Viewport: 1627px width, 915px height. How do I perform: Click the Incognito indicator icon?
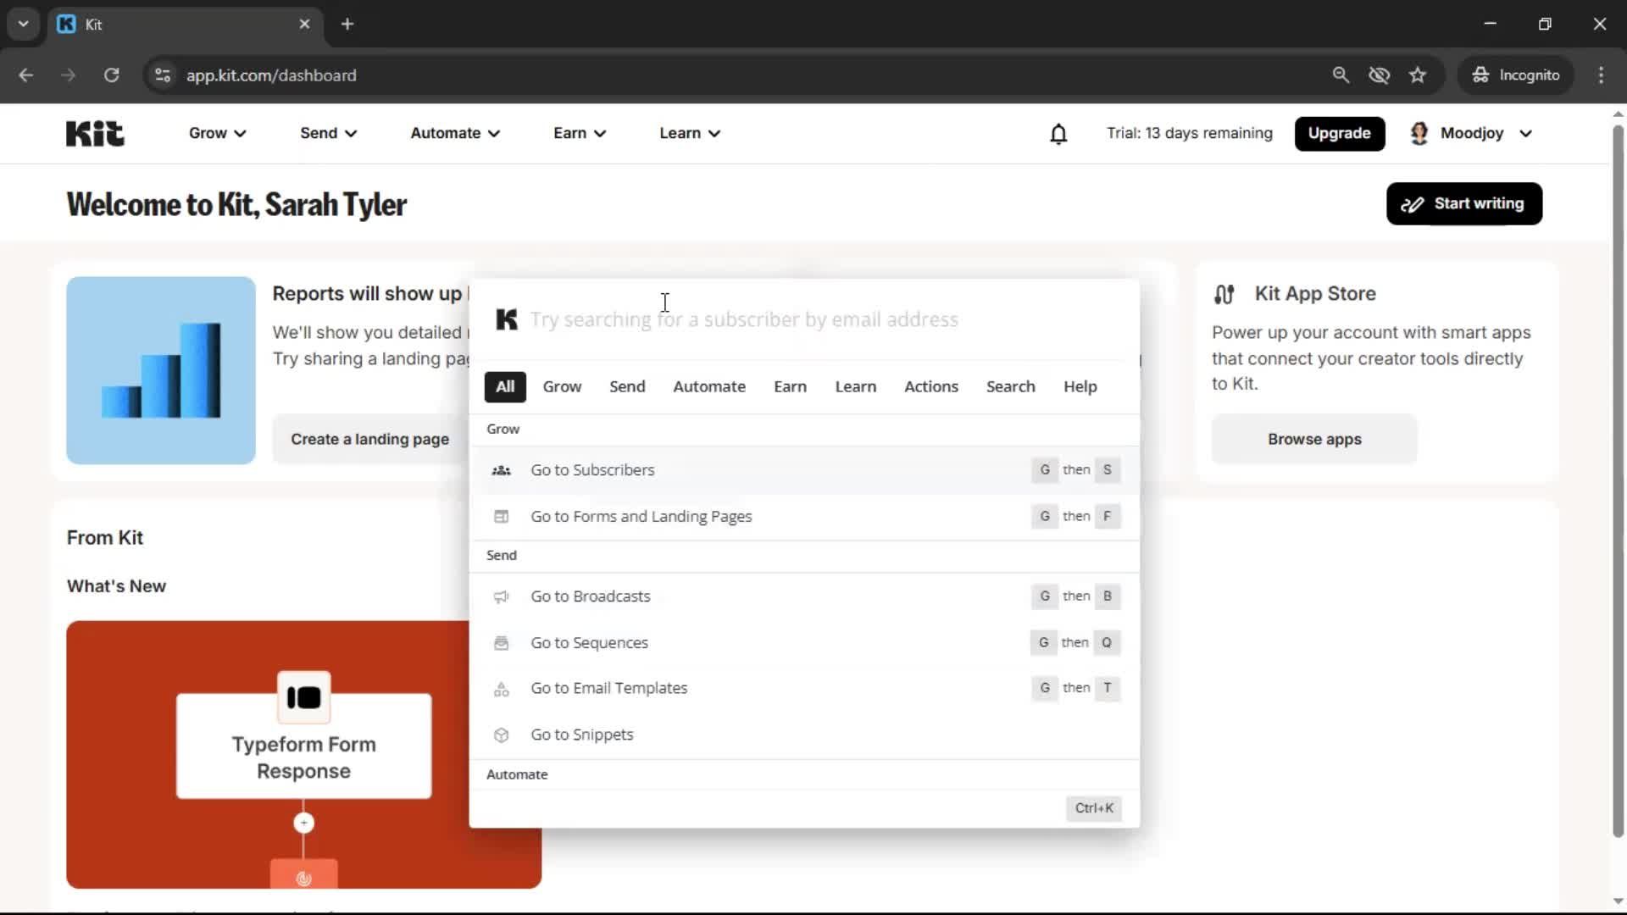tap(1480, 75)
